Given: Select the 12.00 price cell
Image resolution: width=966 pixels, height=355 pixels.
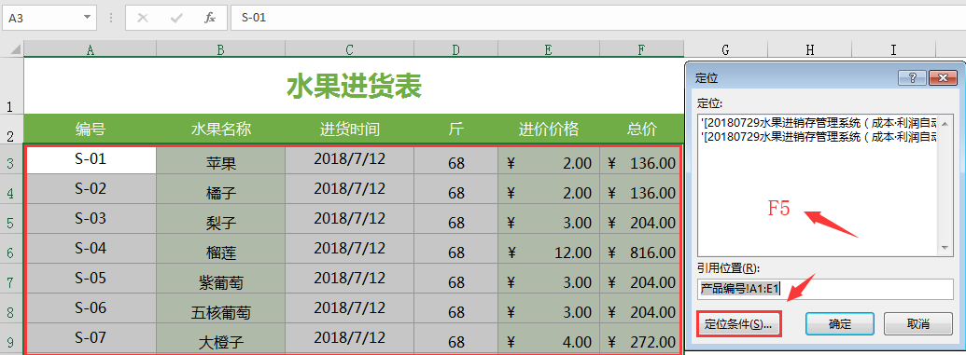Looking at the screenshot, I should point(548,249).
